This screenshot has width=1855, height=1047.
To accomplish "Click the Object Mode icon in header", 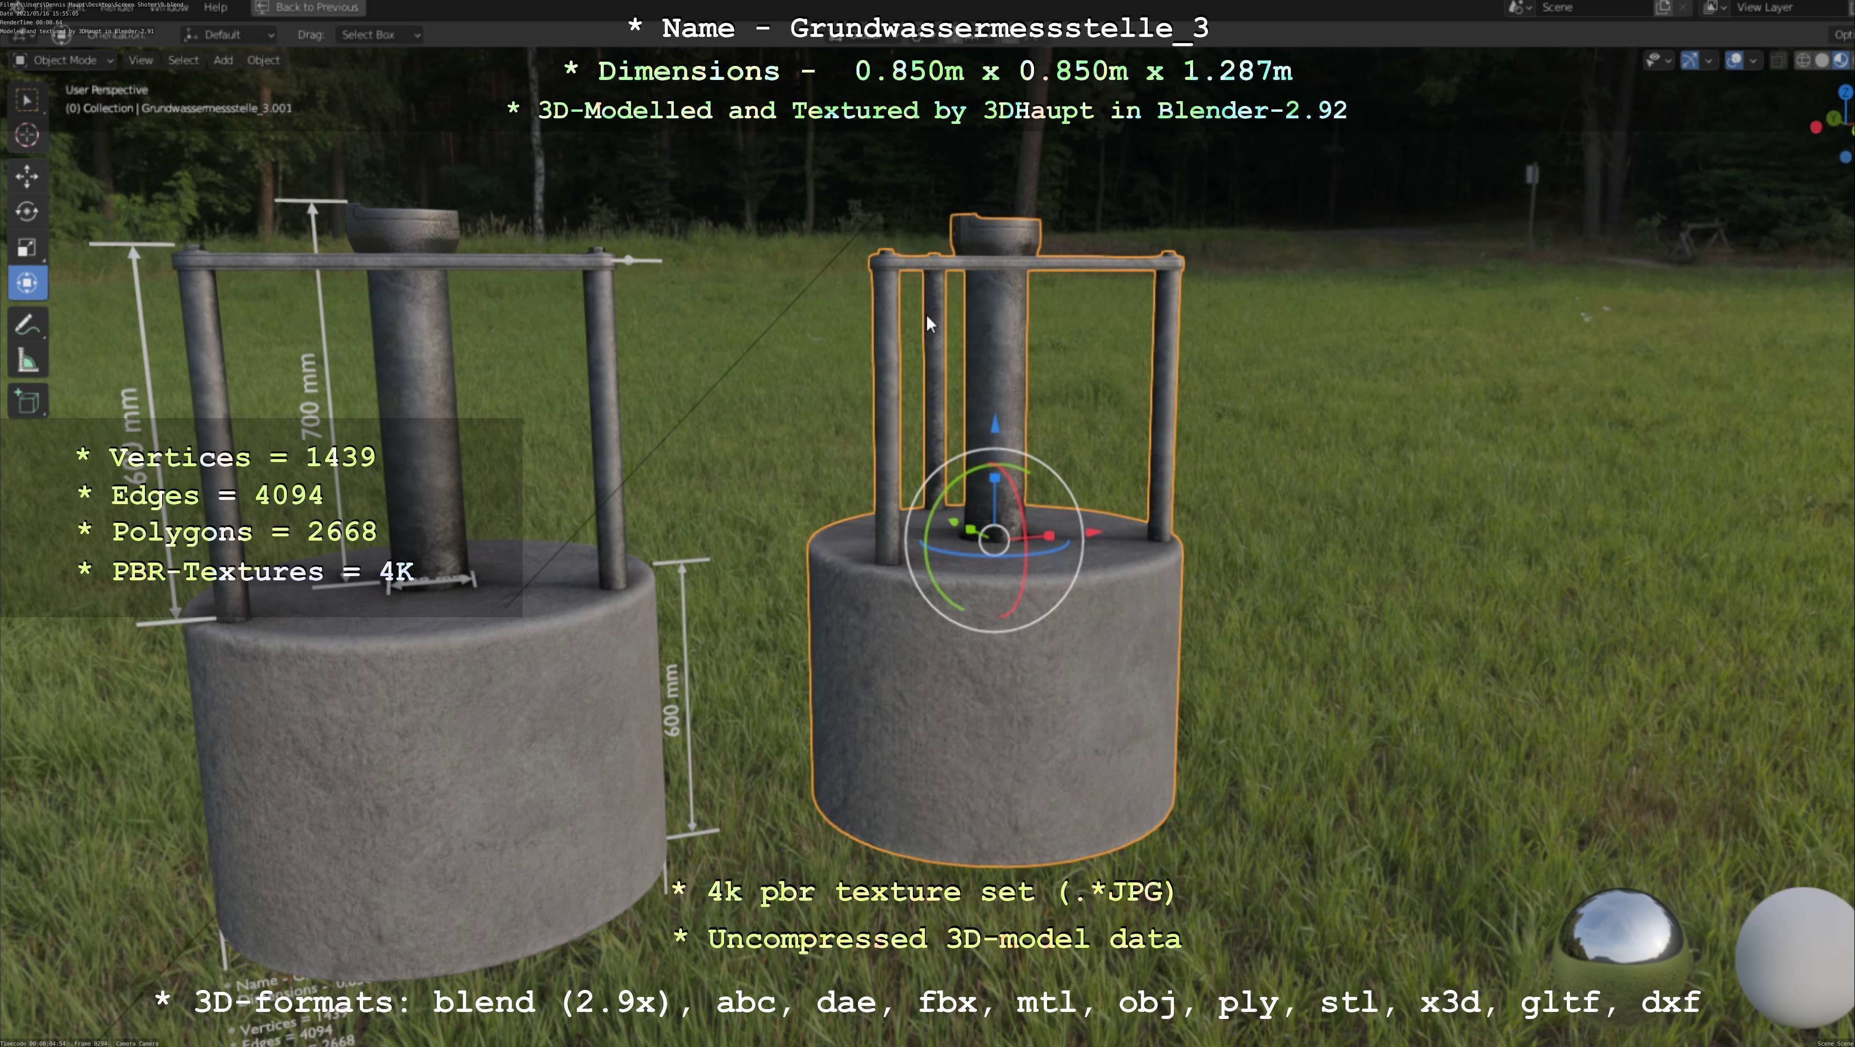I will pyautogui.click(x=20, y=60).
